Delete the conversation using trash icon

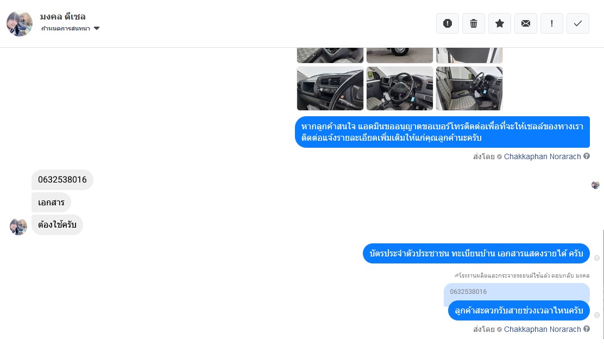(x=474, y=23)
